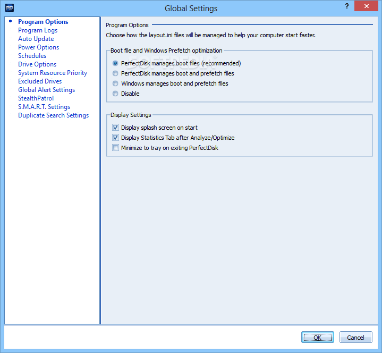Close the Global Settings dialog
This screenshot has width=382, height=353.
point(366,6)
